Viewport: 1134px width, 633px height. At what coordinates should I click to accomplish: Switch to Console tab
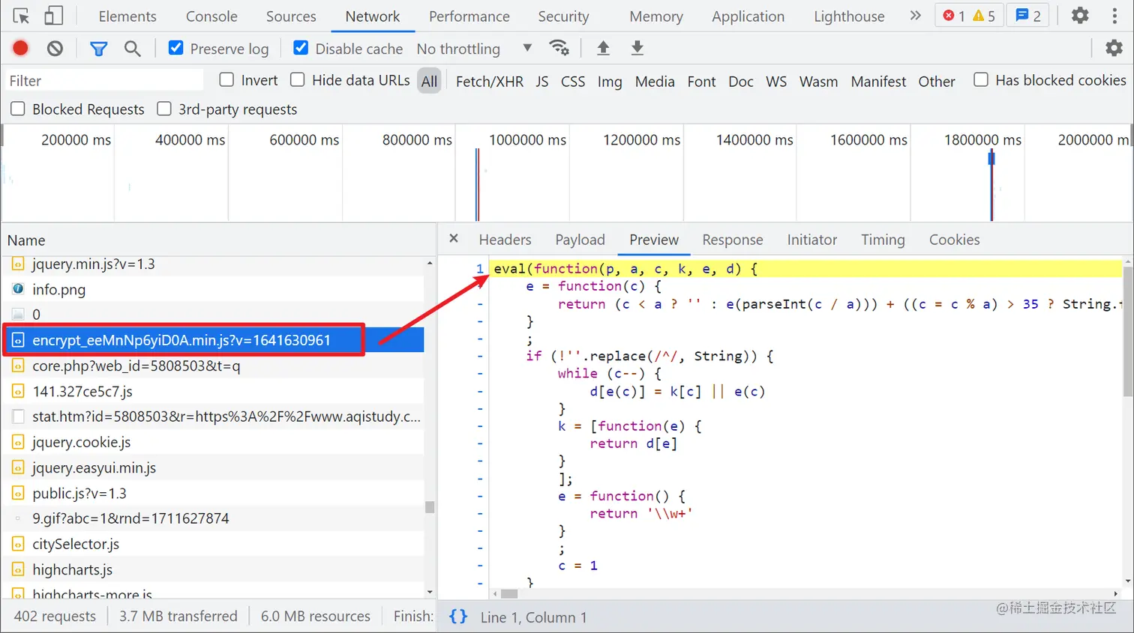[x=211, y=16]
